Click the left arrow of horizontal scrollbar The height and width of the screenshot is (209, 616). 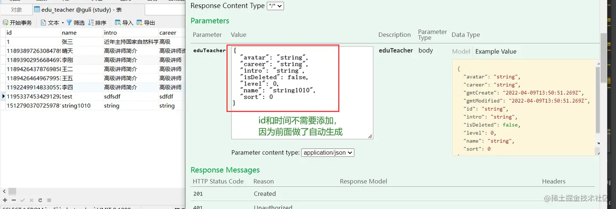coord(4,191)
